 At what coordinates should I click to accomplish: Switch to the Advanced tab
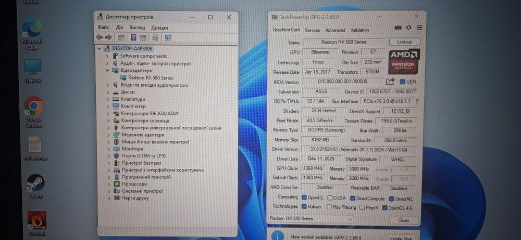(x=335, y=30)
